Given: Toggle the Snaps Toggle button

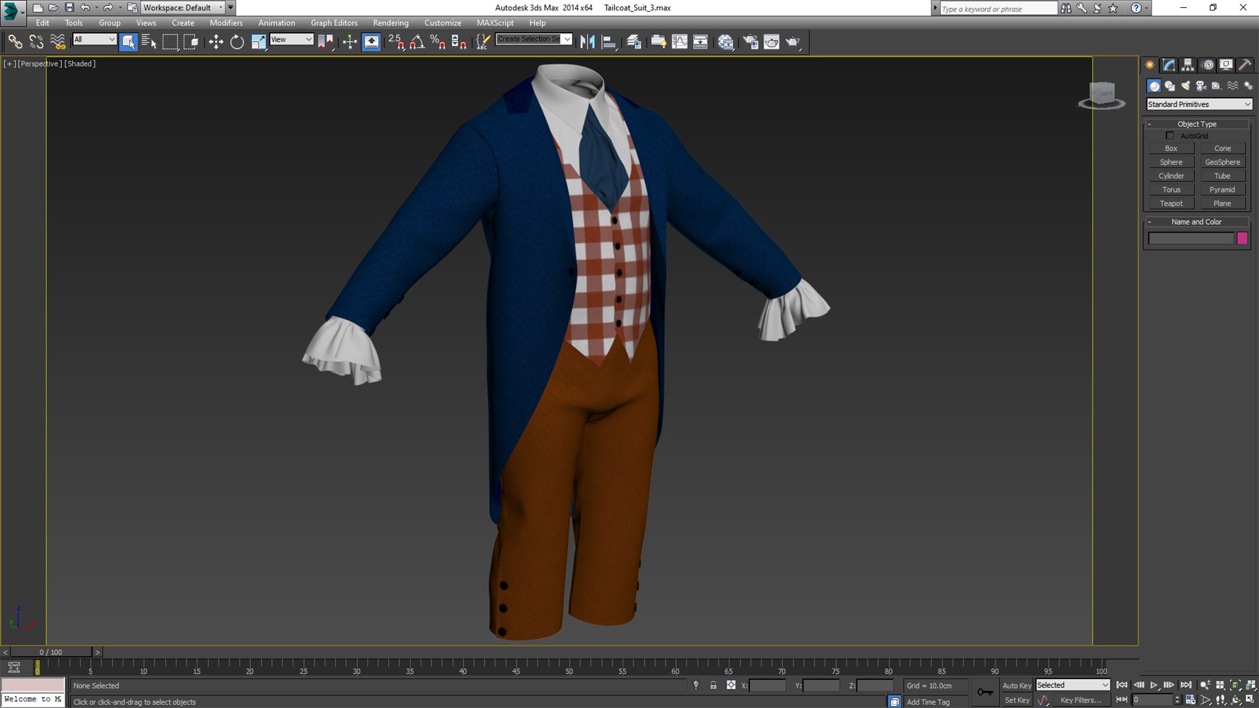Looking at the screenshot, I should [x=396, y=42].
